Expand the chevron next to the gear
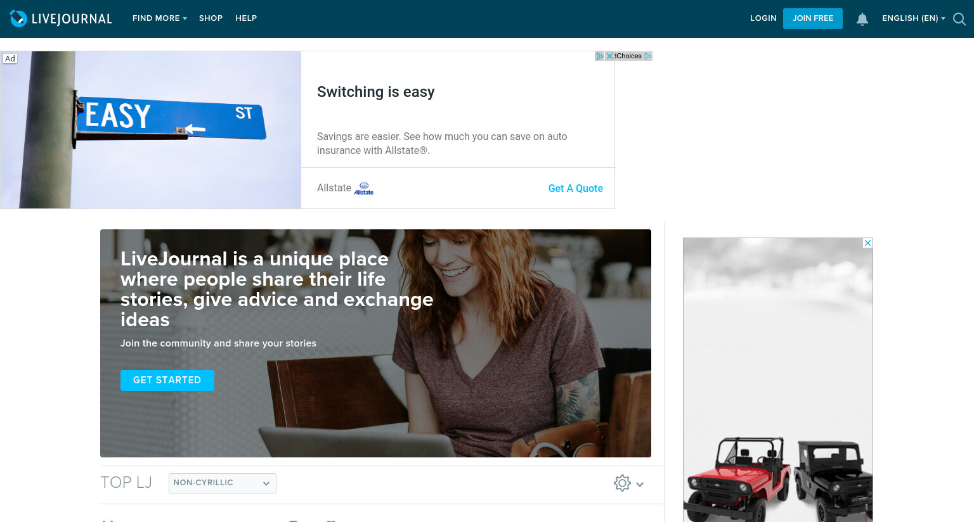Screen dimensions: 974x522 [x=640, y=484]
